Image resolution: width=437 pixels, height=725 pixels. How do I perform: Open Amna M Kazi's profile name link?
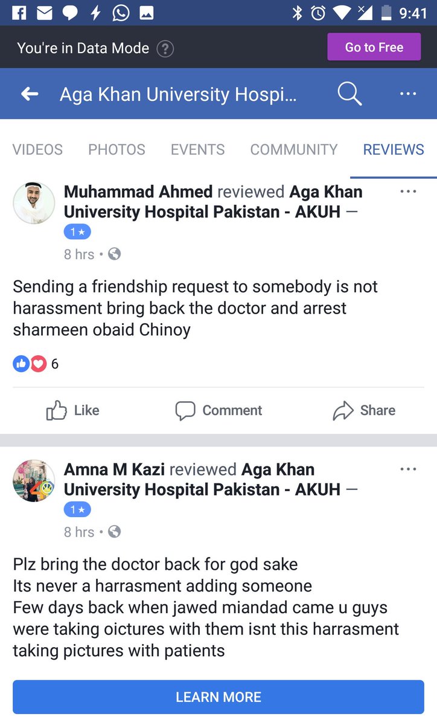point(115,469)
